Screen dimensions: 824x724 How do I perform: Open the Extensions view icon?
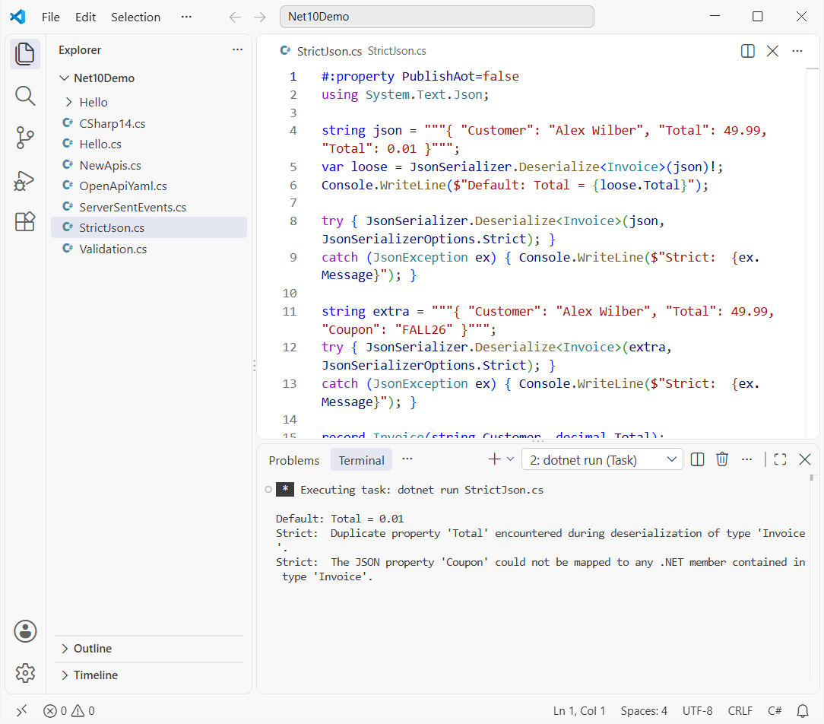(x=24, y=222)
